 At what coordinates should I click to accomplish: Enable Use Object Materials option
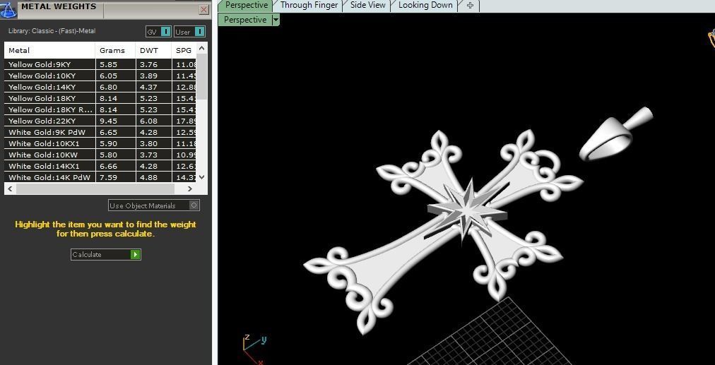(x=154, y=205)
